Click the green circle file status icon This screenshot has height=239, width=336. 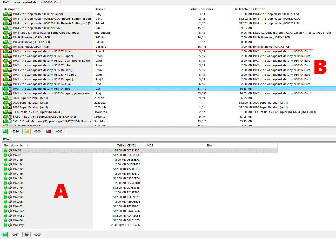pyautogui.click(x=5, y=235)
